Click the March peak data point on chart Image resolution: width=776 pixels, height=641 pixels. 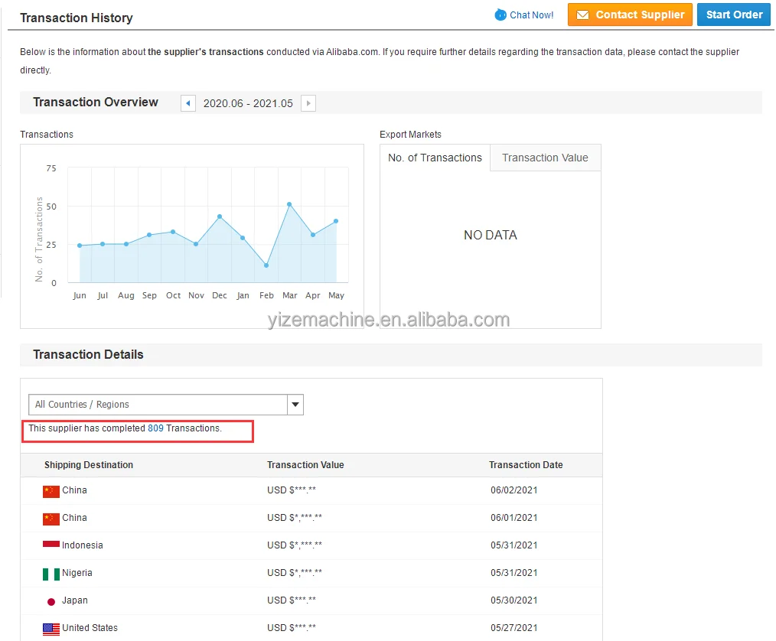(289, 204)
